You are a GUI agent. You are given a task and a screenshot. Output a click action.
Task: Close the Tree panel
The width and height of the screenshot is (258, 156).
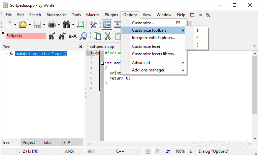click(x=80, y=47)
